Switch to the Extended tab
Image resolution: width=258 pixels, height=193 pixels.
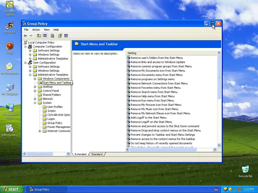[x=80, y=154]
